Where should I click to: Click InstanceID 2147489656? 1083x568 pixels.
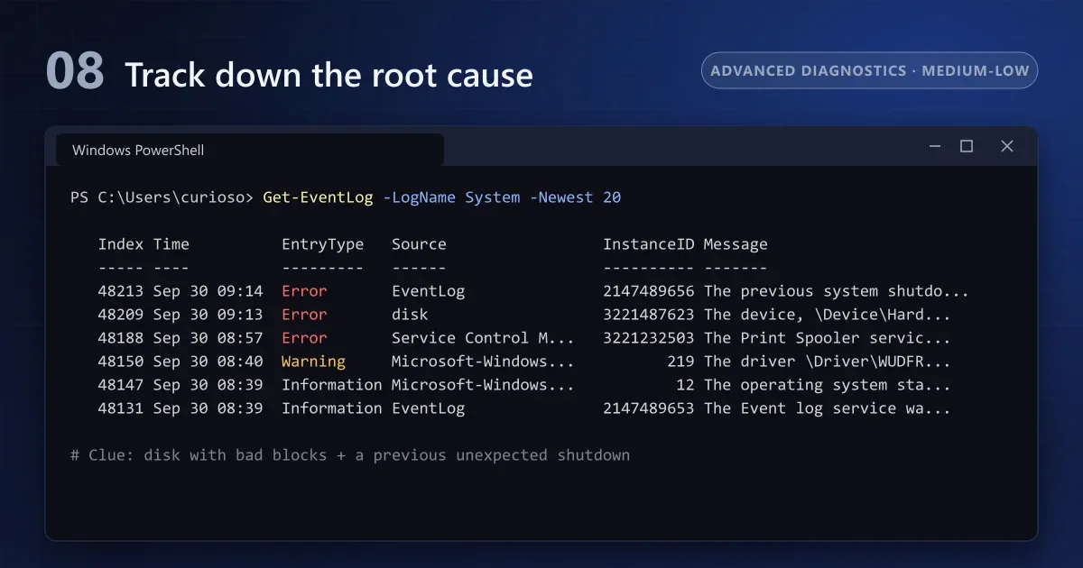click(x=648, y=291)
